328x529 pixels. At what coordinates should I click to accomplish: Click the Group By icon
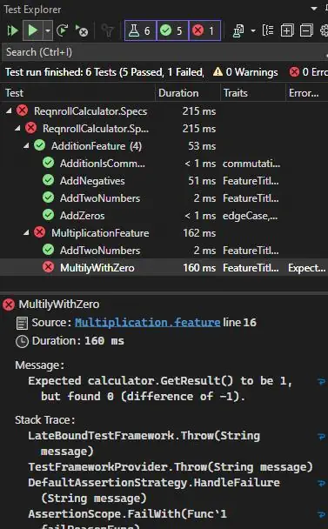pyautogui.click(x=268, y=30)
